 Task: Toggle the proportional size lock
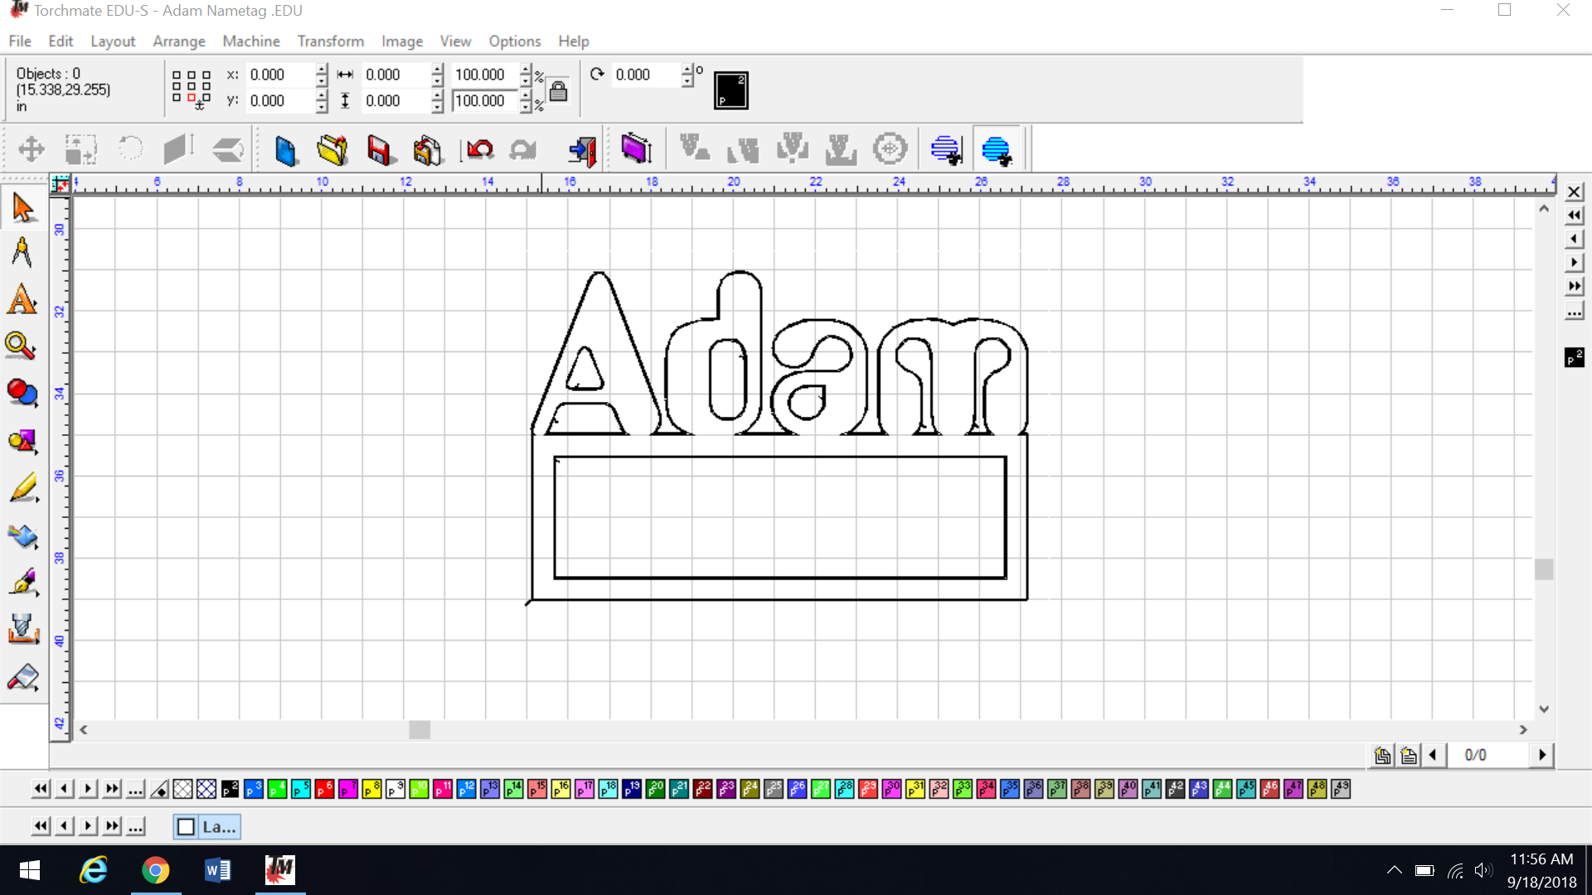(x=558, y=90)
